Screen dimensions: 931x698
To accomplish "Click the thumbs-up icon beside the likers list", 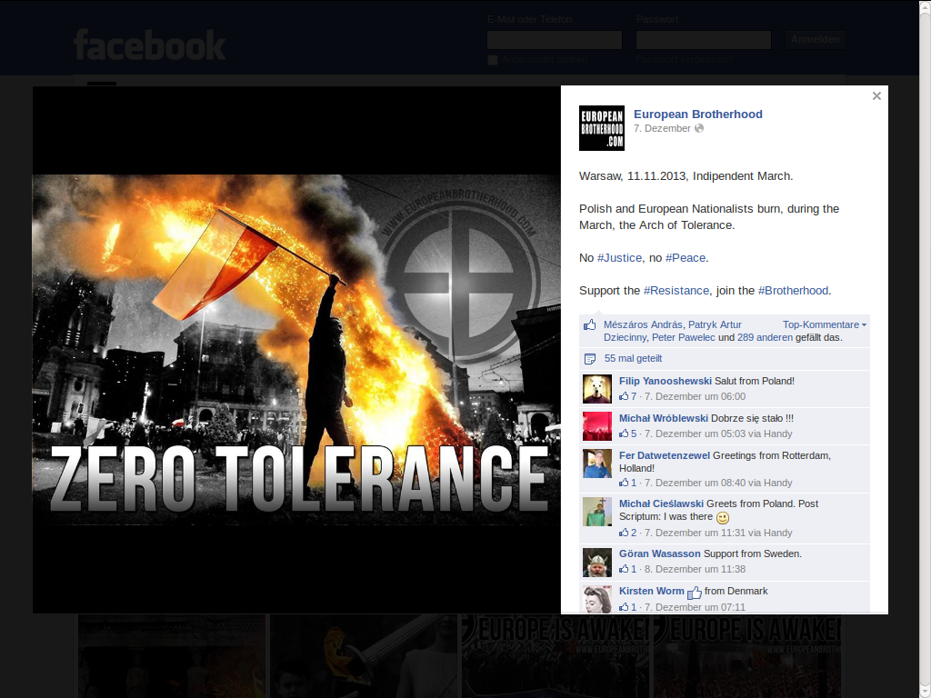I will (589, 325).
